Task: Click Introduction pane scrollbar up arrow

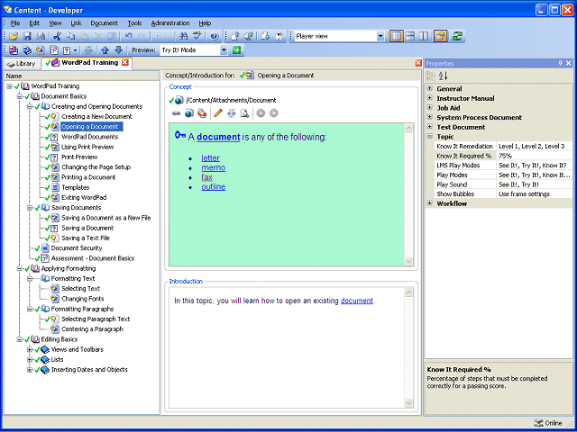Action: click(408, 292)
